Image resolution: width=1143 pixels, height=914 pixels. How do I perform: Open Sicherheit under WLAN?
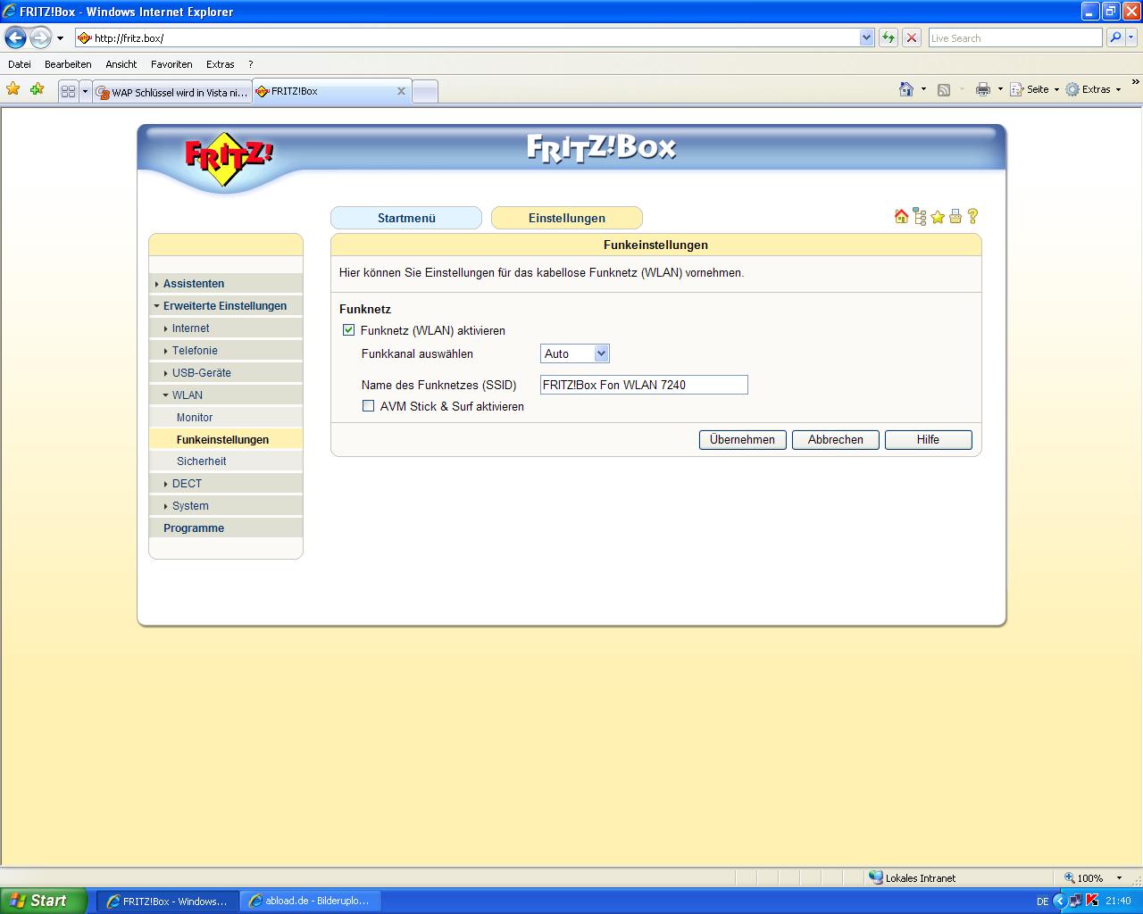point(225,461)
